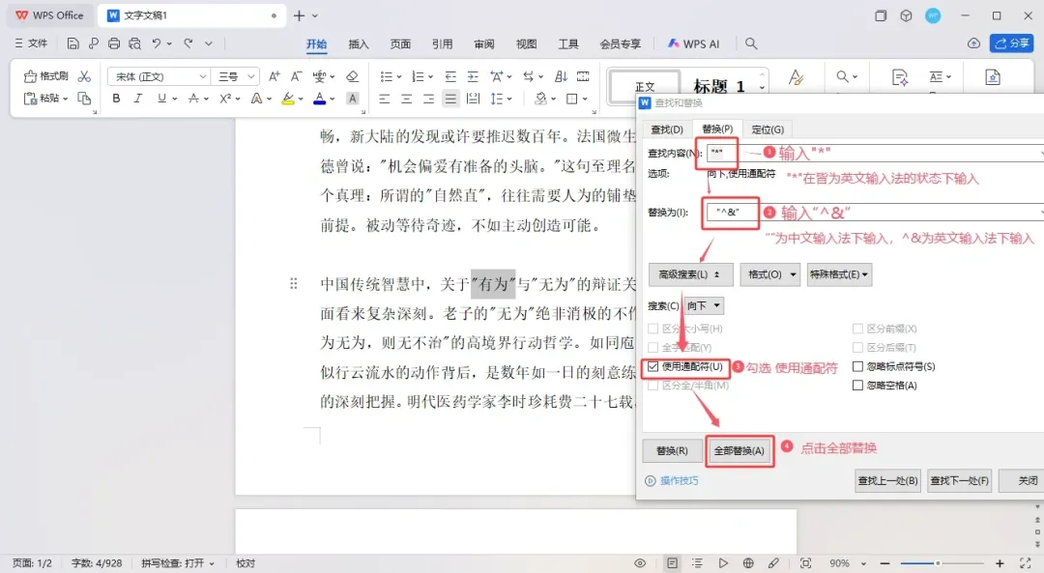1044x573 pixels.
Task: Toggle 区分后缀(T) checkbox
Action: 857,348
